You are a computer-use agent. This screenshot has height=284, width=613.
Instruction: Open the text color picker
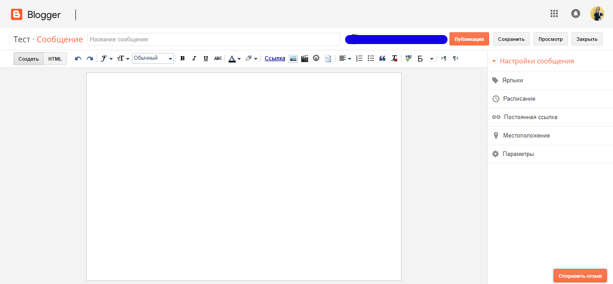[x=234, y=58]
